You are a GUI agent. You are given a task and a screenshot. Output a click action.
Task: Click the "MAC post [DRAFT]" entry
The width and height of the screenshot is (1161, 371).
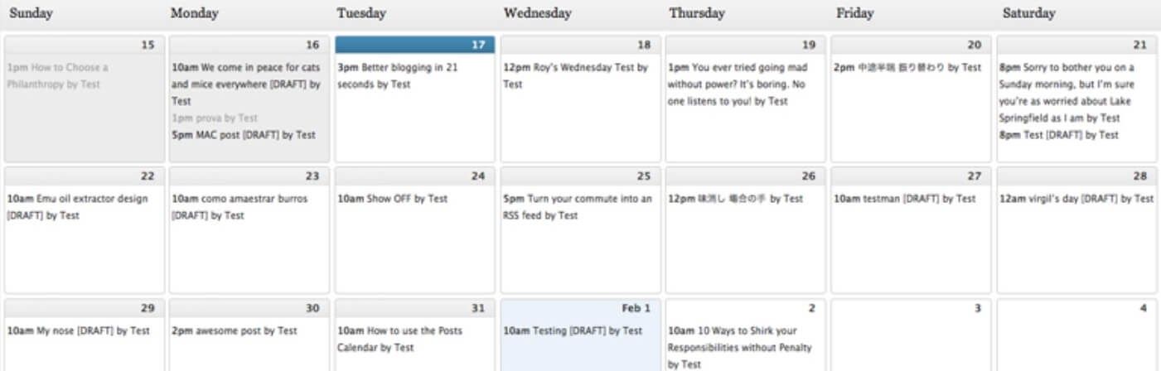(x=244, y=135)
